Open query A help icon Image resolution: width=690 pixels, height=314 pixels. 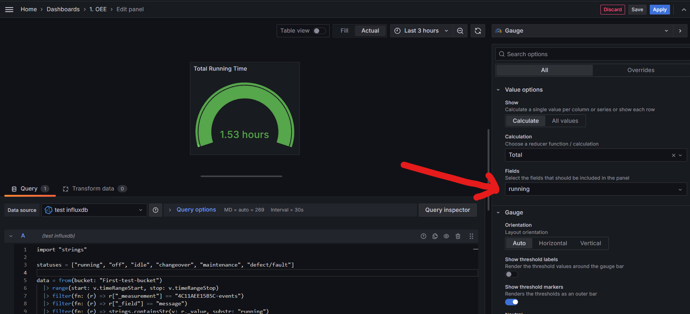coord(423,236)
